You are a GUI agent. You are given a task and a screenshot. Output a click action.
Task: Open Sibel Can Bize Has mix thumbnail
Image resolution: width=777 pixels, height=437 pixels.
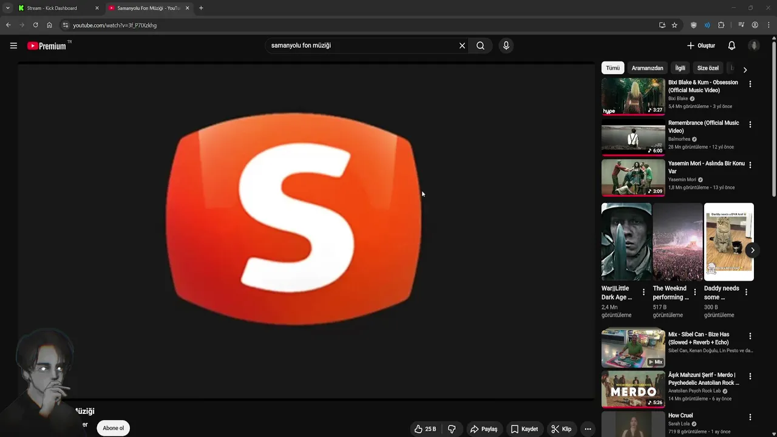click(x=633, y=348)
